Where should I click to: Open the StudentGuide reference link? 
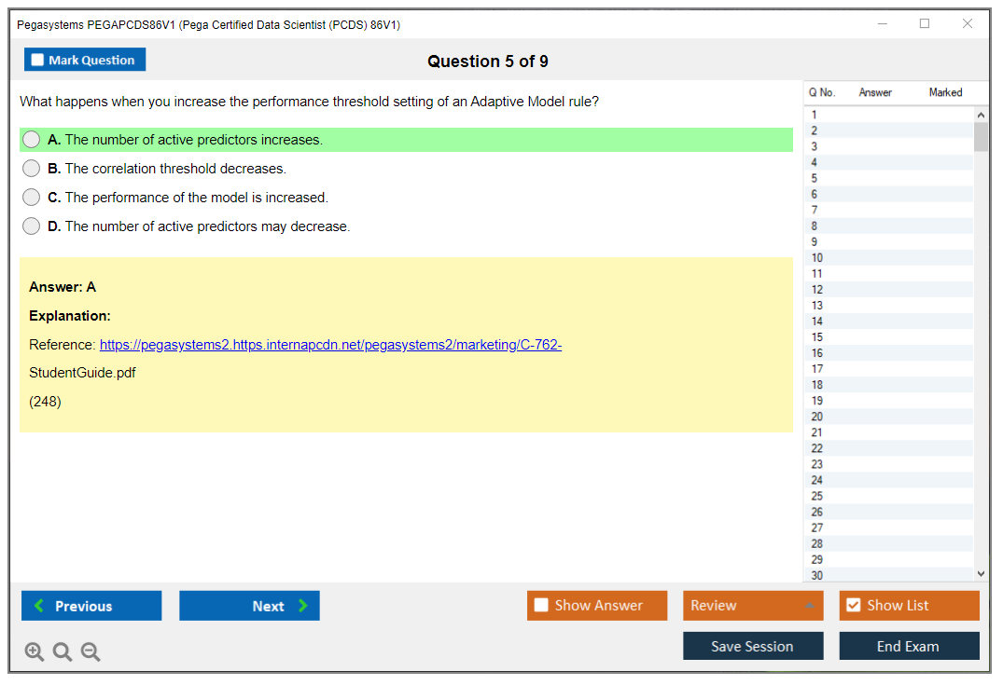coord(330,345)
